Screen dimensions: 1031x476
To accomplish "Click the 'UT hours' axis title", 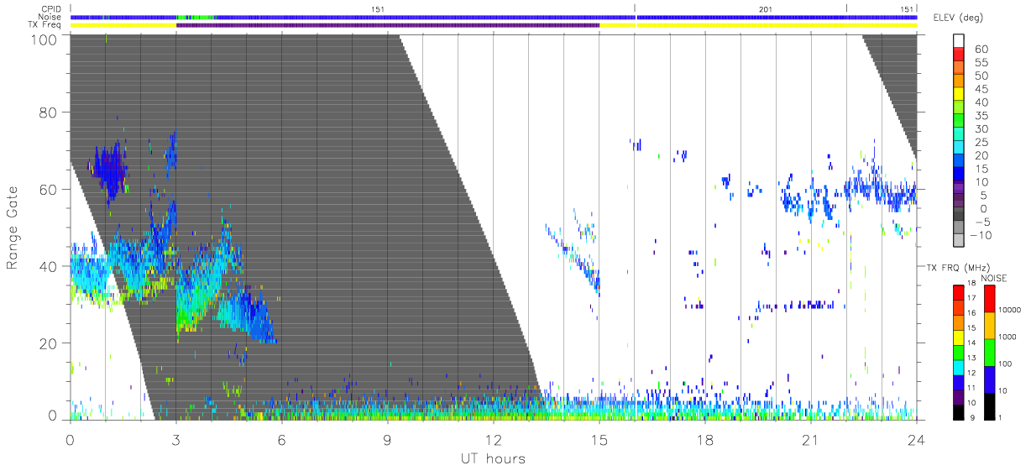I will click(493, 459).
